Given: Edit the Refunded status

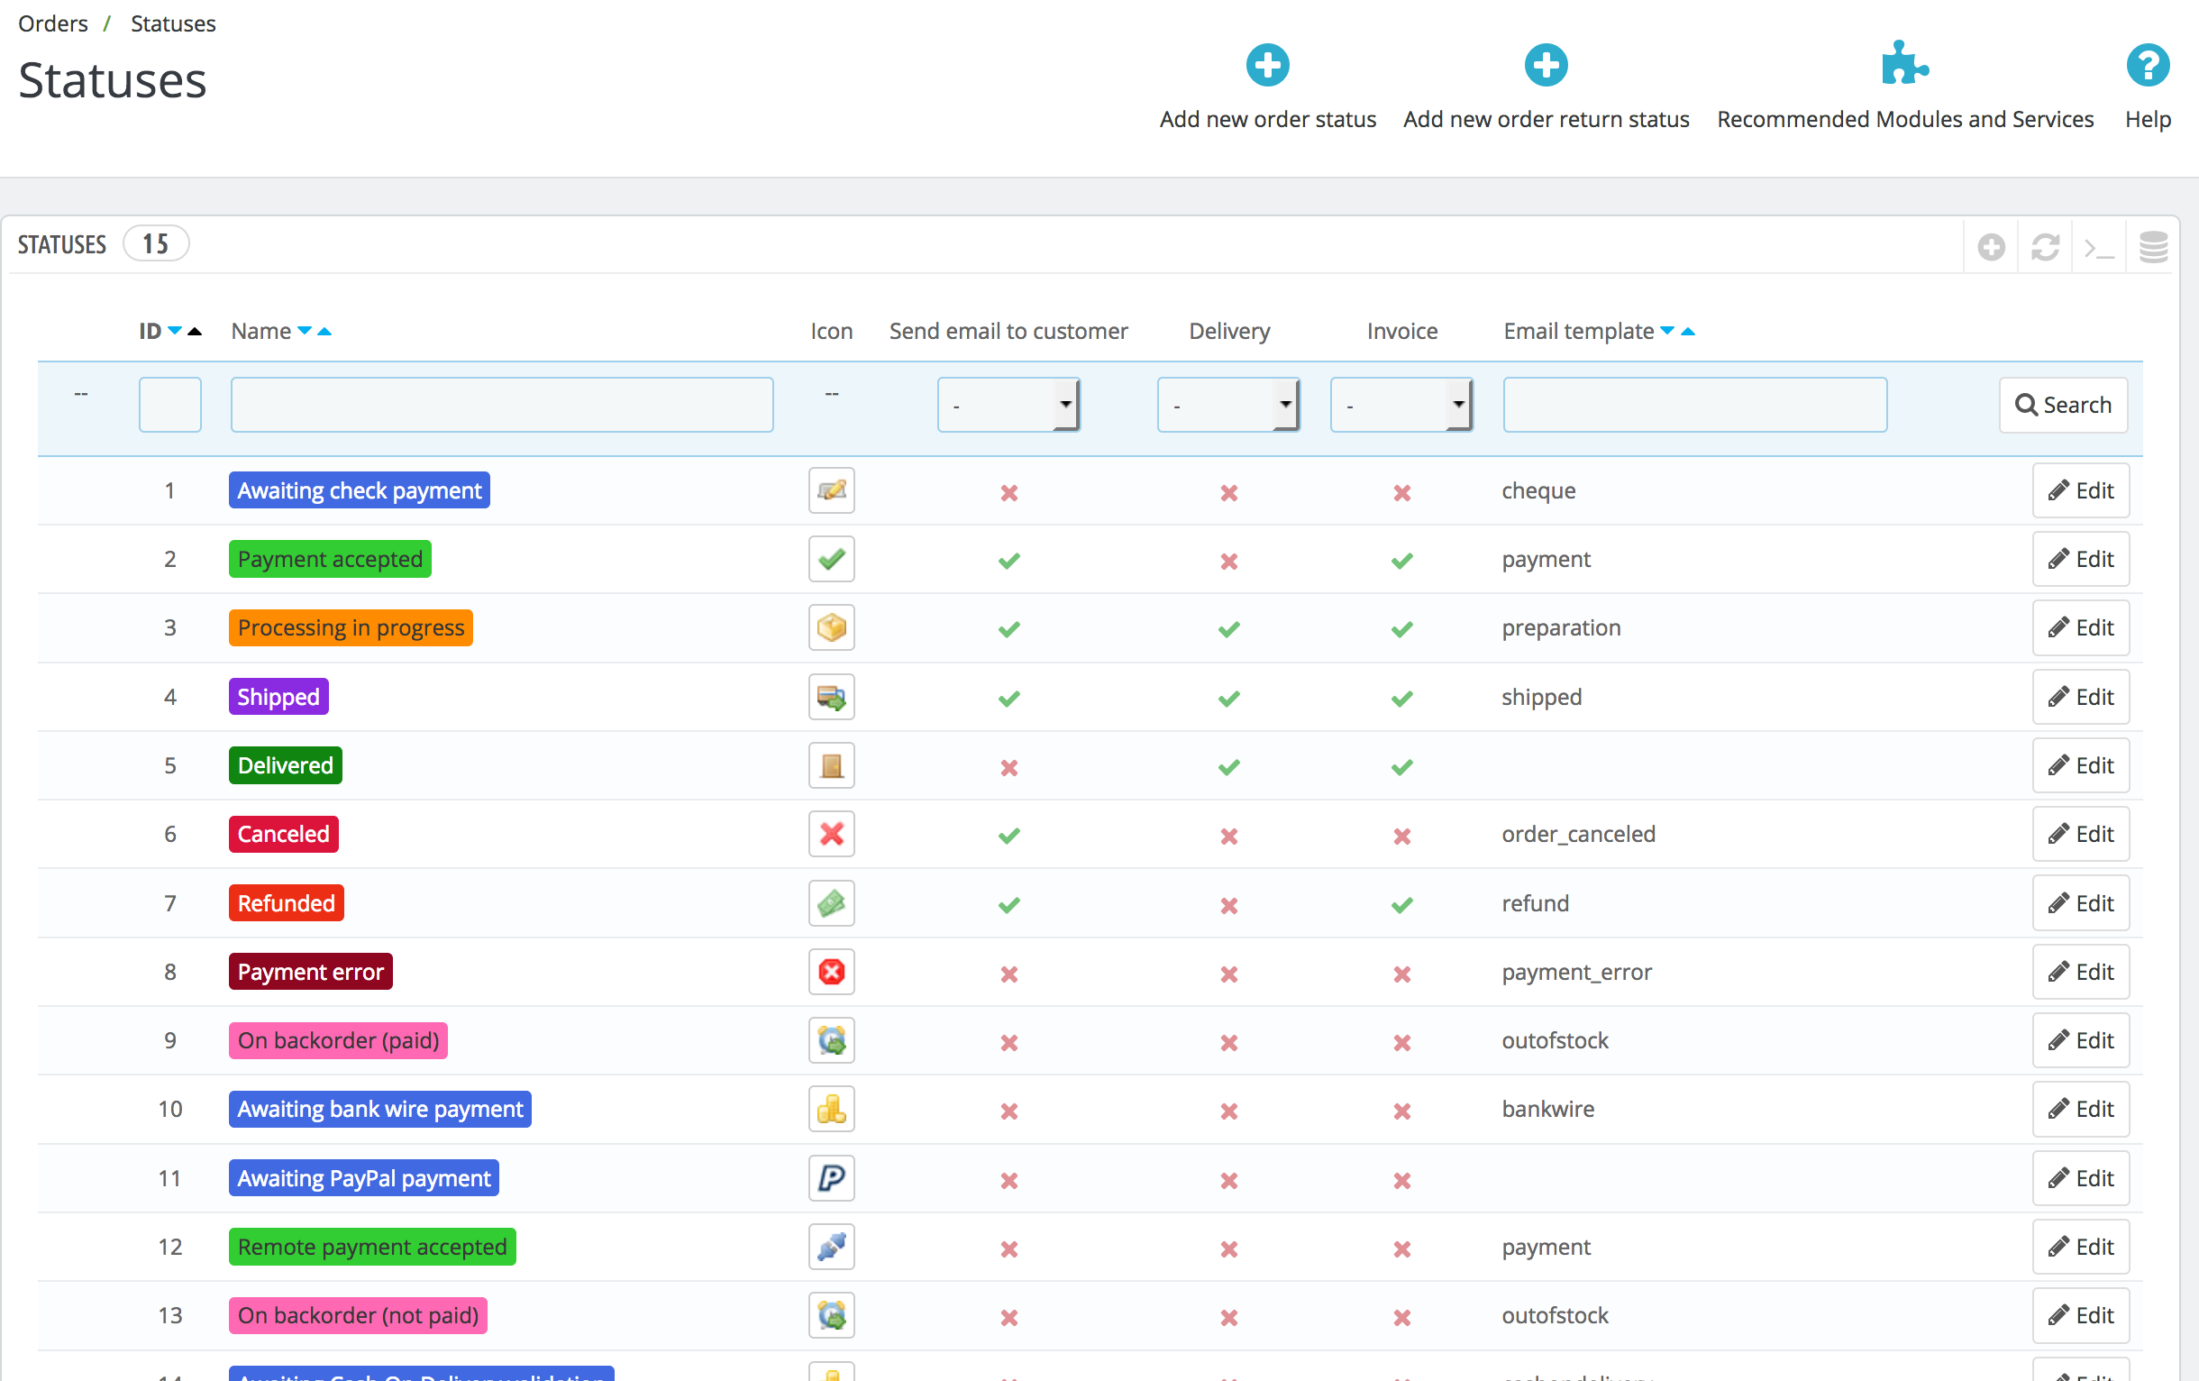Looking at the screenshot, I should click(2080, 902).
